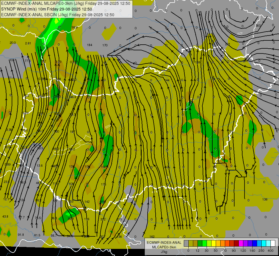
Task: Click the map value 215
Action: tap(119, 219)
